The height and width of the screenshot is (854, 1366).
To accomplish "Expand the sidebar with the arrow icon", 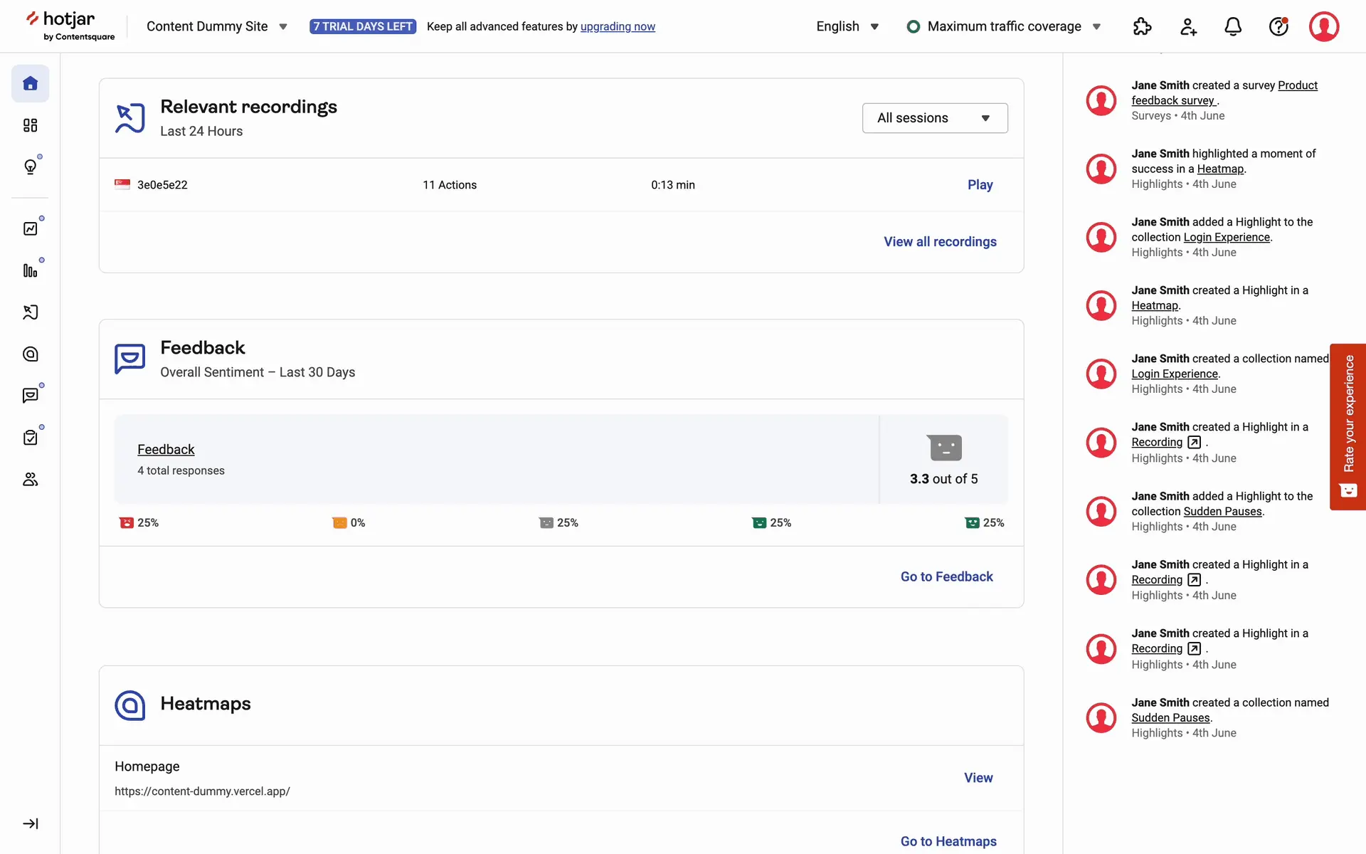I will [30, 823].
